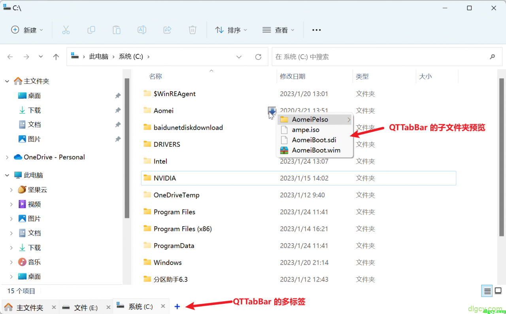Close the 主文件夹 tab
Viewport: 506px width, 314px height.
pyautogui.click(x=54, y=307)
